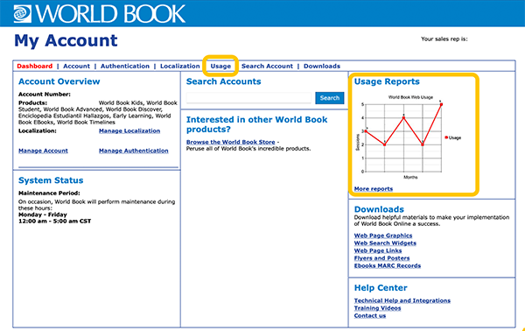Click the Manage Localization link
The width and height of the screenshot is (525, 331).
(129, 130)
